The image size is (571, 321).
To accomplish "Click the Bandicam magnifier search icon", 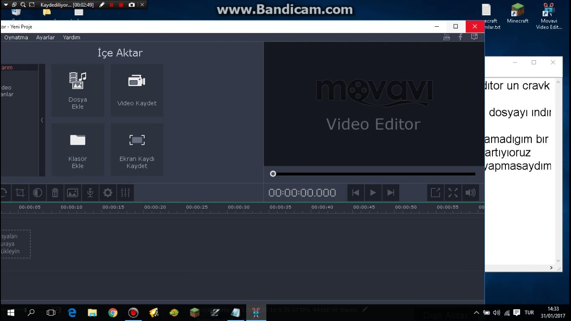I will 23,5.
